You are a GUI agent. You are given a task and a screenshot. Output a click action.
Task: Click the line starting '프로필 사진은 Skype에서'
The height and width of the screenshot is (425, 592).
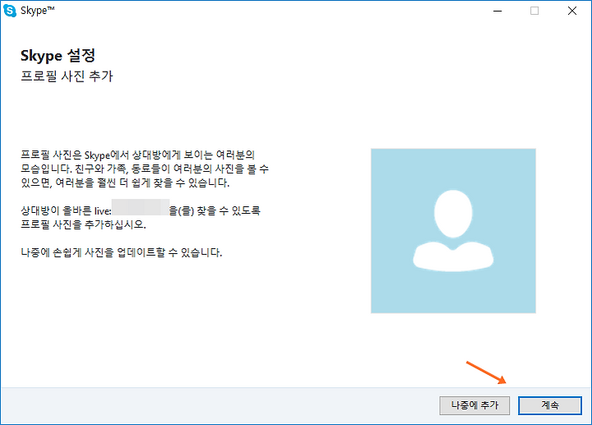click(138, 155)
